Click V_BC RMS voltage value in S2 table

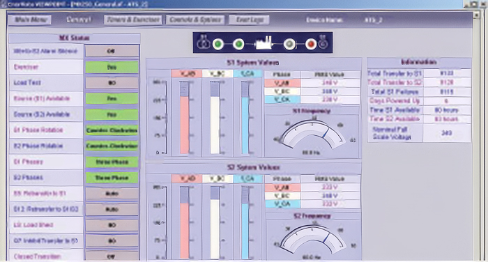[x=330, y=196]
